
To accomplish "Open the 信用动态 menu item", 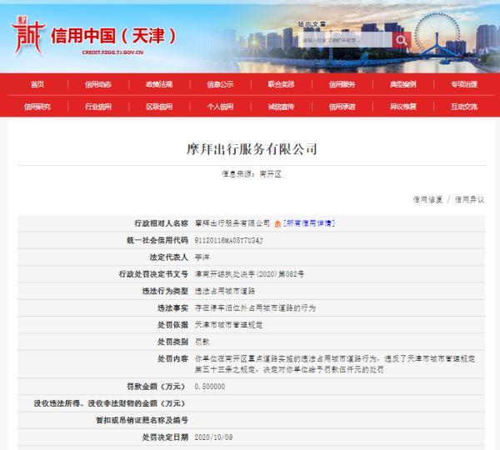I will 98,84.
